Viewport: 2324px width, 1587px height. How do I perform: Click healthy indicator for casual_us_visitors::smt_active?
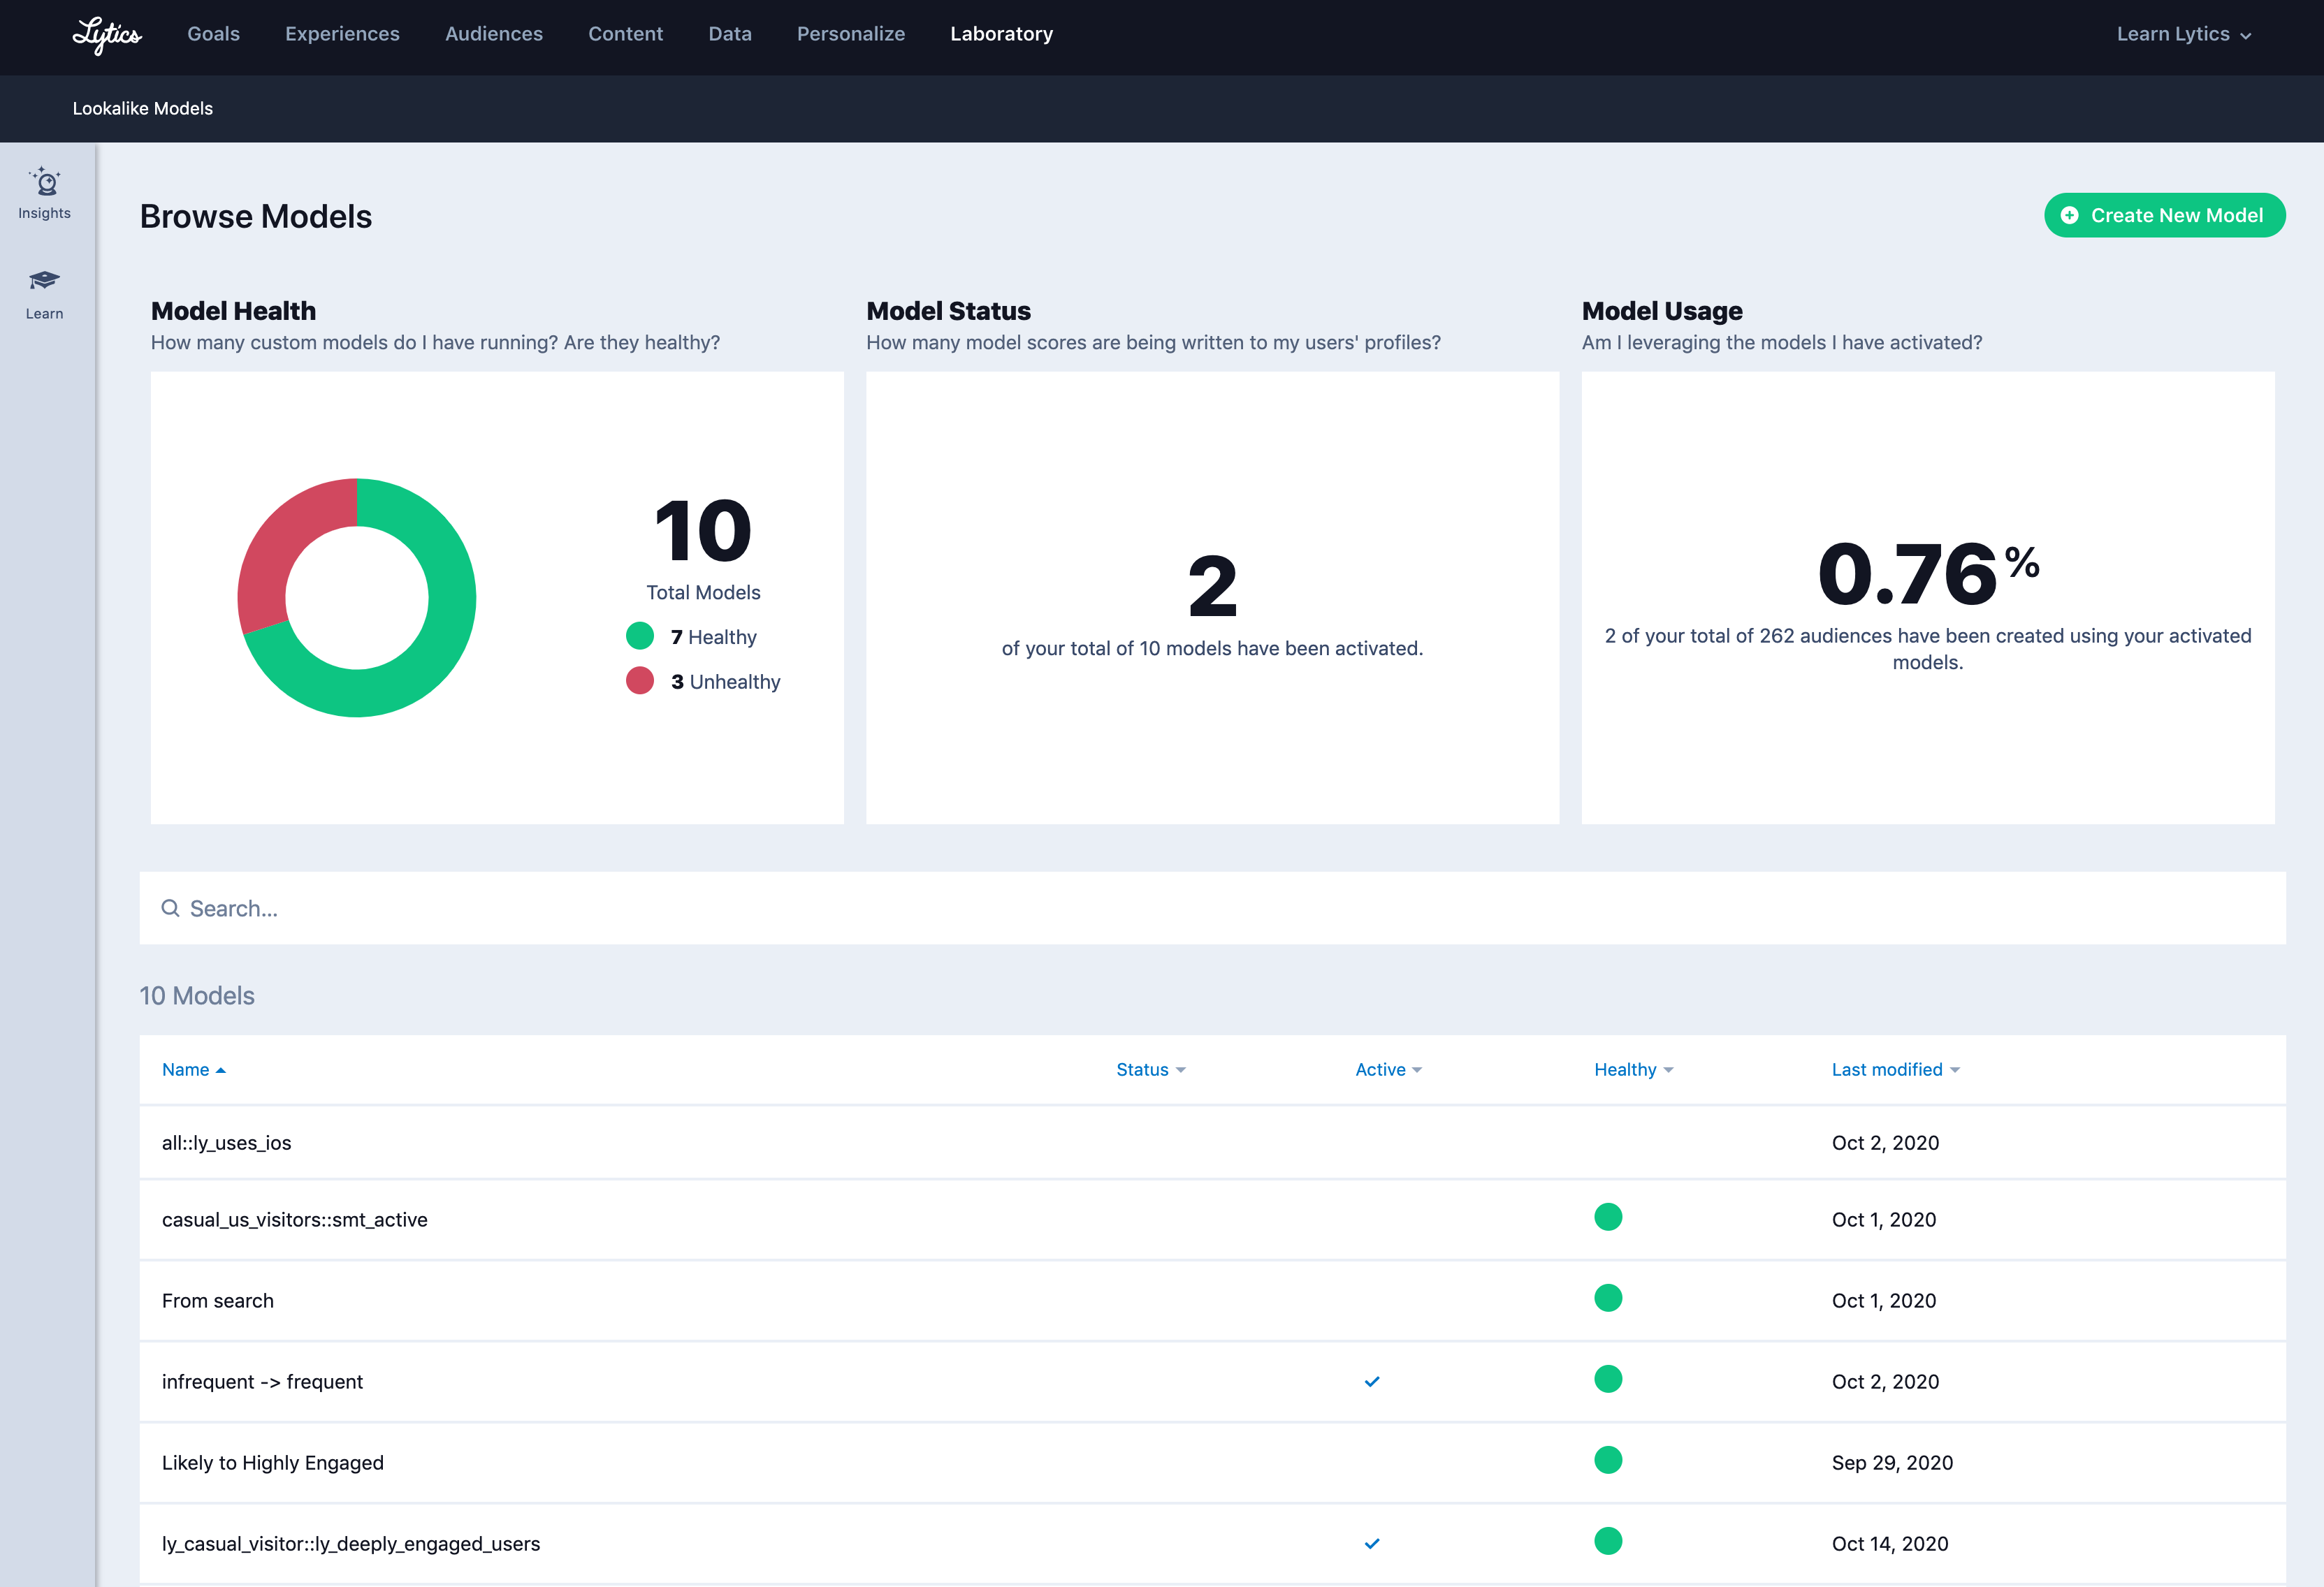(x=1607, y=1217)
